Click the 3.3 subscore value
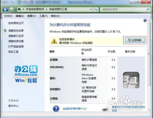Viewport: 153px width, 118px height. (x=113, y=89)
